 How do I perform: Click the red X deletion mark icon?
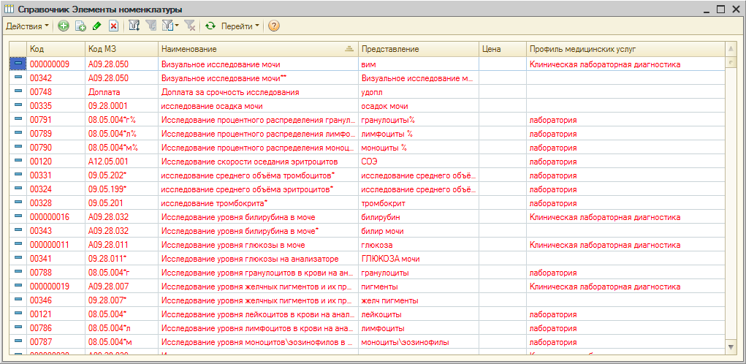113,26
